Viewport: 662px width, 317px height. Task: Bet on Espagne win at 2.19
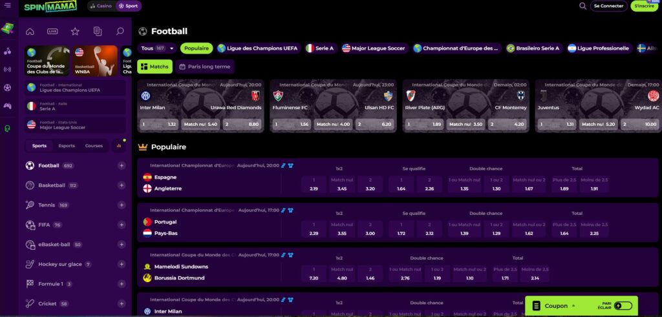(x=314, y=184)
